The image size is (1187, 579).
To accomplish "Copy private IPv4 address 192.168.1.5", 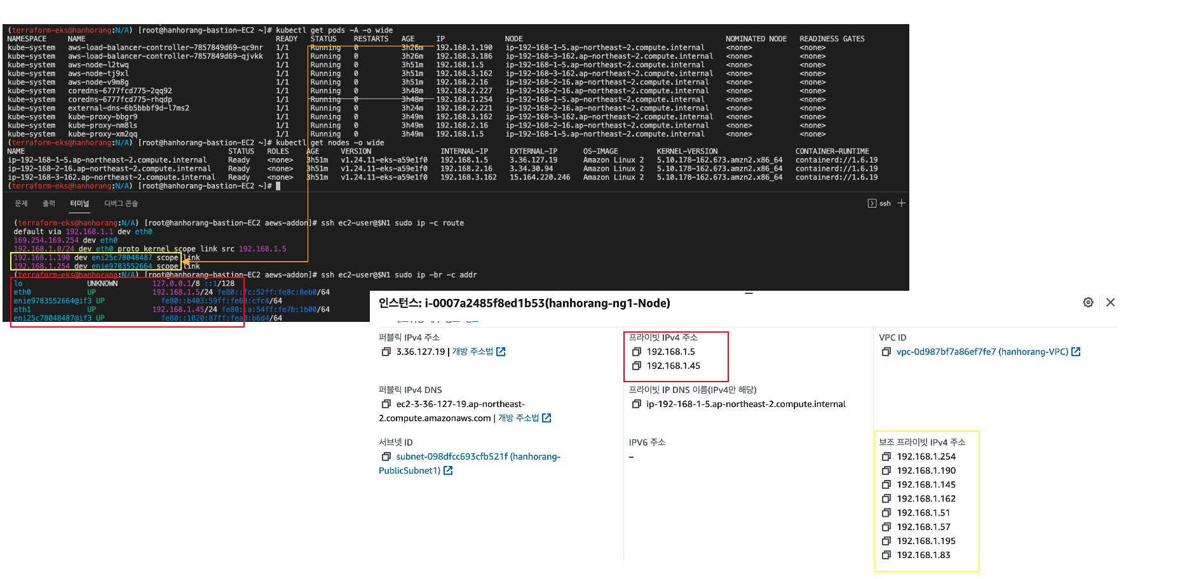I will 637,352.
